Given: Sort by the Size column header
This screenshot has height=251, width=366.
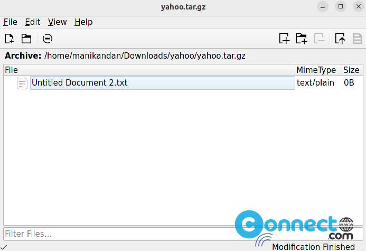Looking at the screenshot, I should coord(352,70).
